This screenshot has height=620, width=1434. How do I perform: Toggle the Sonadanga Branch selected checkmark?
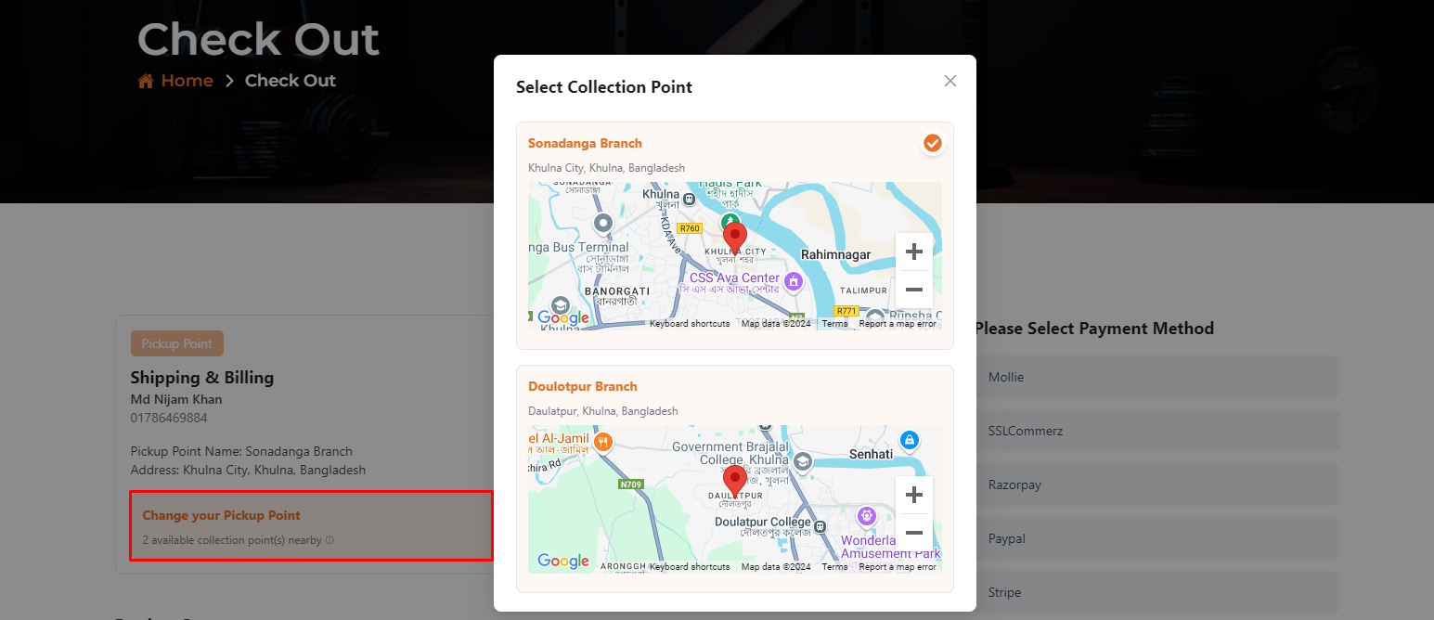pyautogui.click(x=932, y=144)
